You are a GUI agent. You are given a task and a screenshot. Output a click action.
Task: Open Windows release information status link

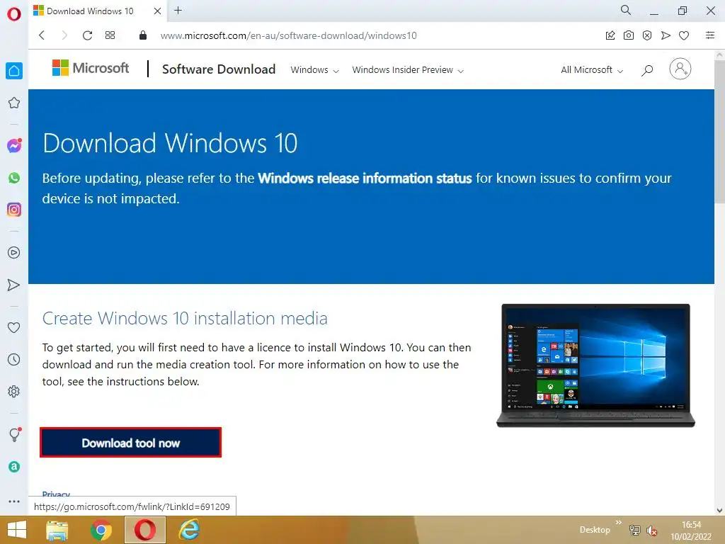[x=365, y=178]
